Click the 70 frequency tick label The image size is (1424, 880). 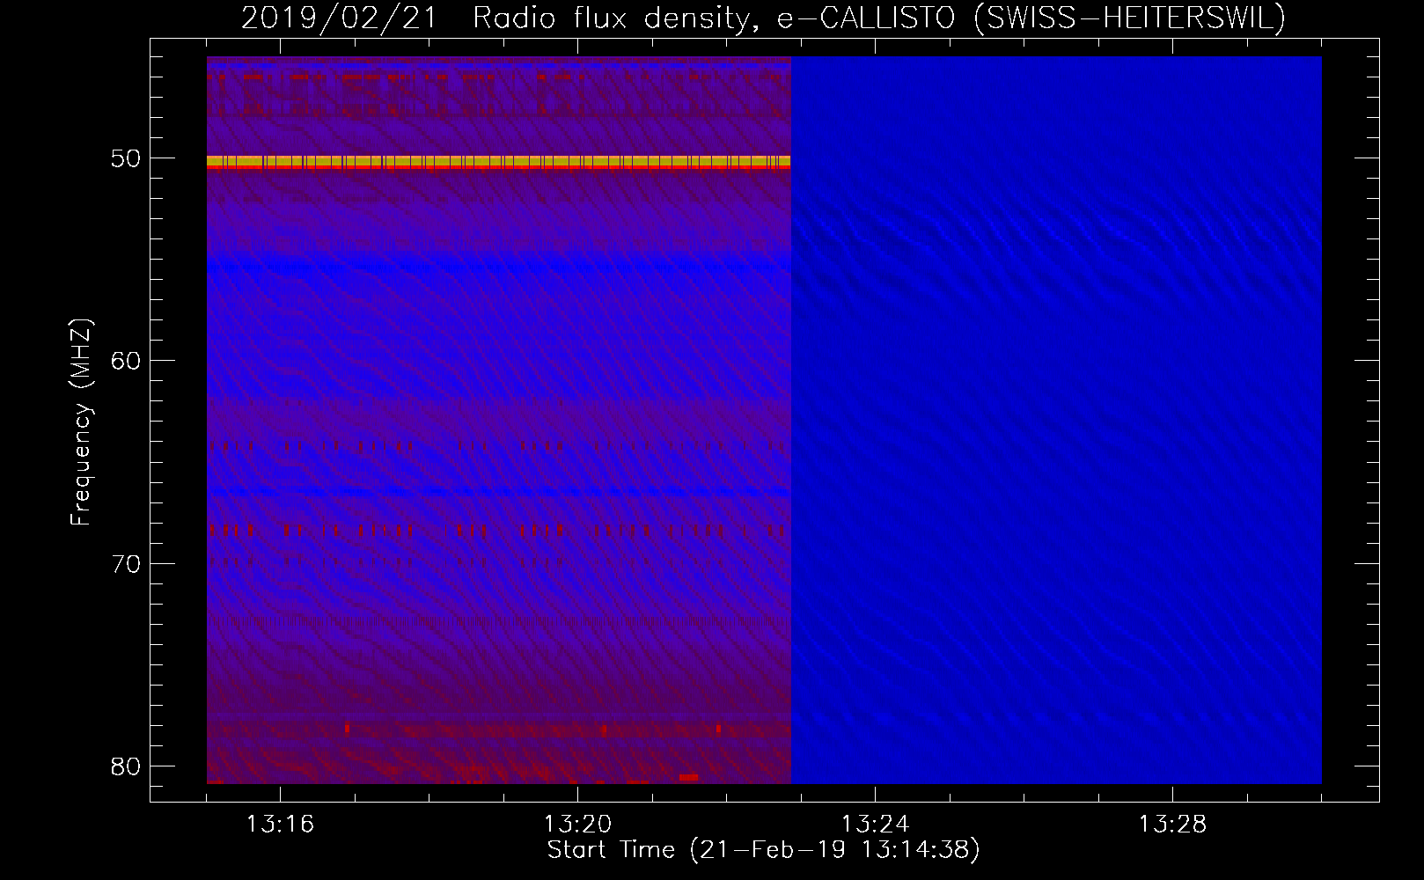126,563
